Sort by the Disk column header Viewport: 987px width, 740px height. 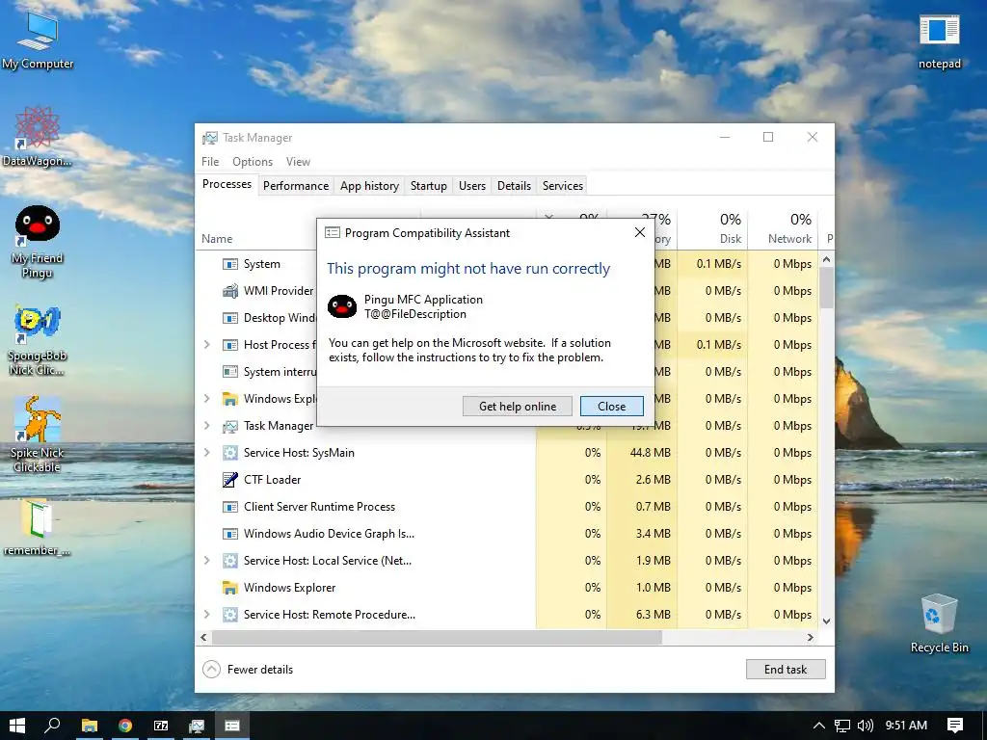712,229
